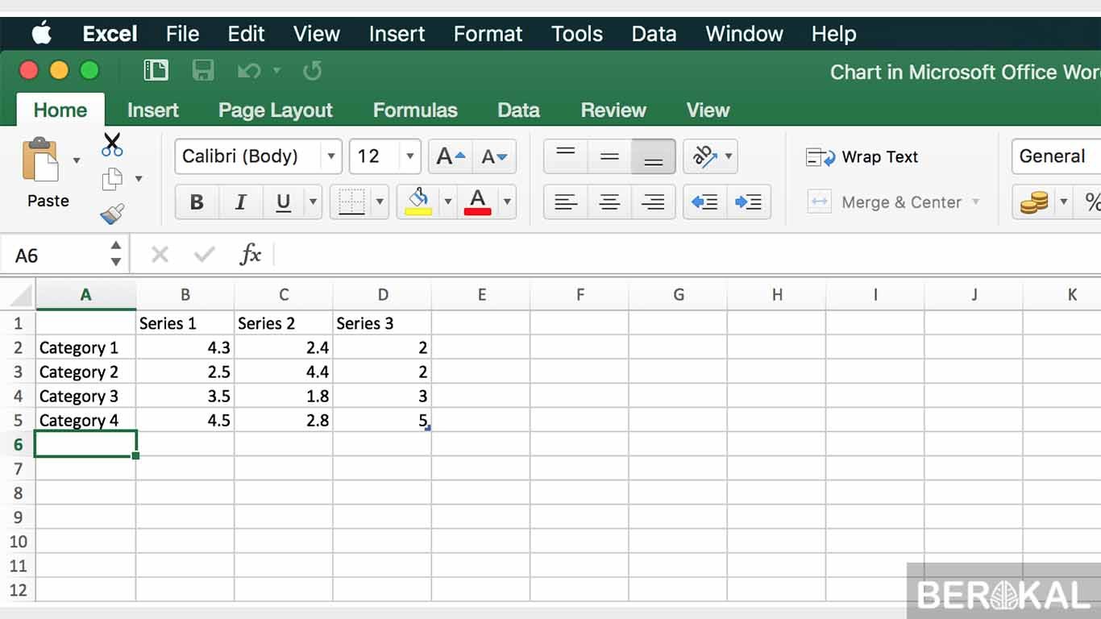The height and width of the screenshot is (619, 1101).
Task: Open the undo history dropdown arrow
Action: point(276,71)
